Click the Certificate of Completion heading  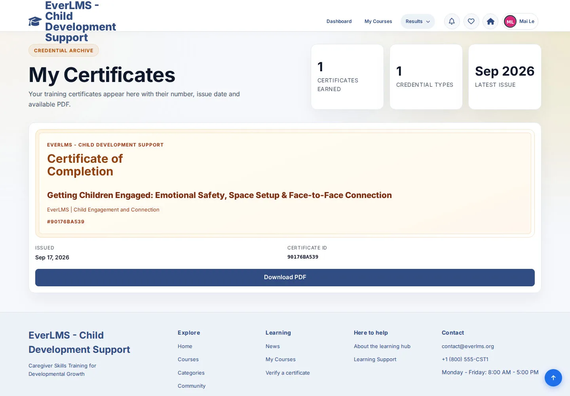[x=85, y=165]
